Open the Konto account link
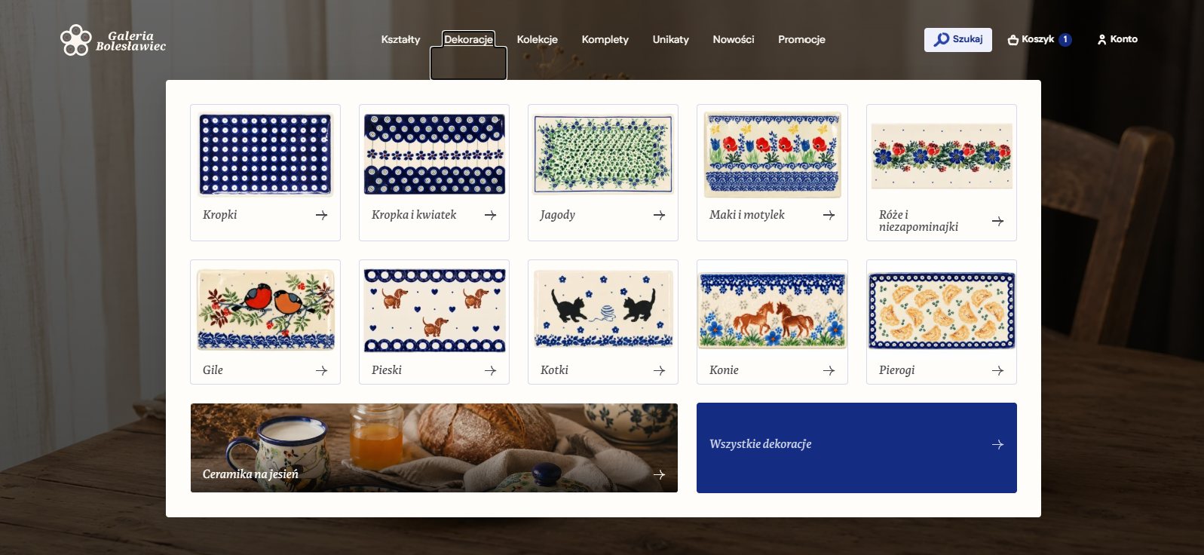The width and height of the screenshot is (1204, 555). 1117,39
